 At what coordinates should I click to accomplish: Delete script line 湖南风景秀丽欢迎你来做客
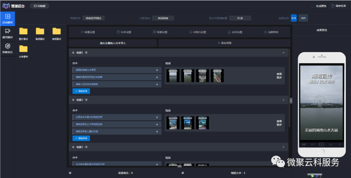[157, 77]
